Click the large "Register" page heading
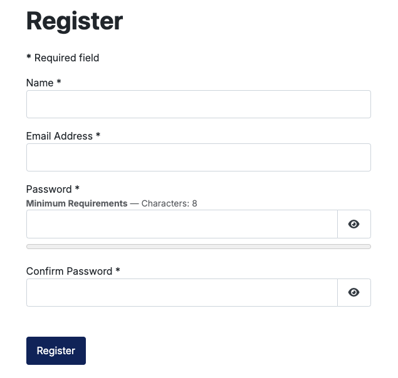398x378 pixels. (x=75, y=21)
